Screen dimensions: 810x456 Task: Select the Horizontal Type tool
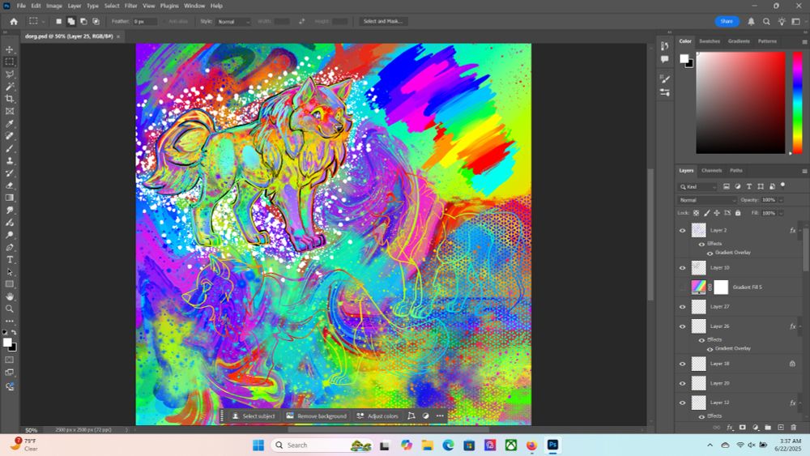[x=10, y=259]
